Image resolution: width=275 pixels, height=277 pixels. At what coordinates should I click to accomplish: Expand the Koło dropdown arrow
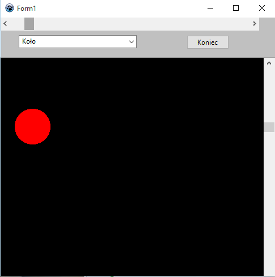point(132,42)
